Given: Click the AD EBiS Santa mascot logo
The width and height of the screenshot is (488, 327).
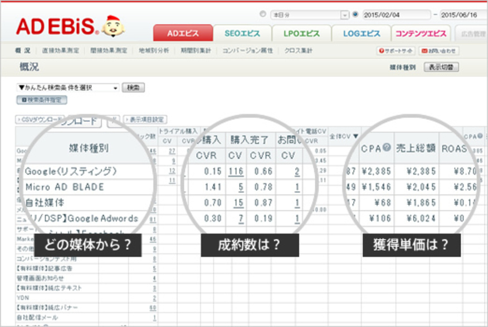Looking at the screenshot, I should tap(114, 26).
